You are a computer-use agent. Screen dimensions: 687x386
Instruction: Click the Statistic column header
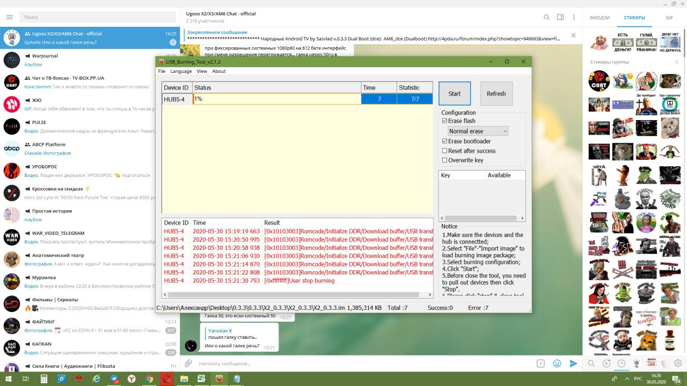coord(414,87)
